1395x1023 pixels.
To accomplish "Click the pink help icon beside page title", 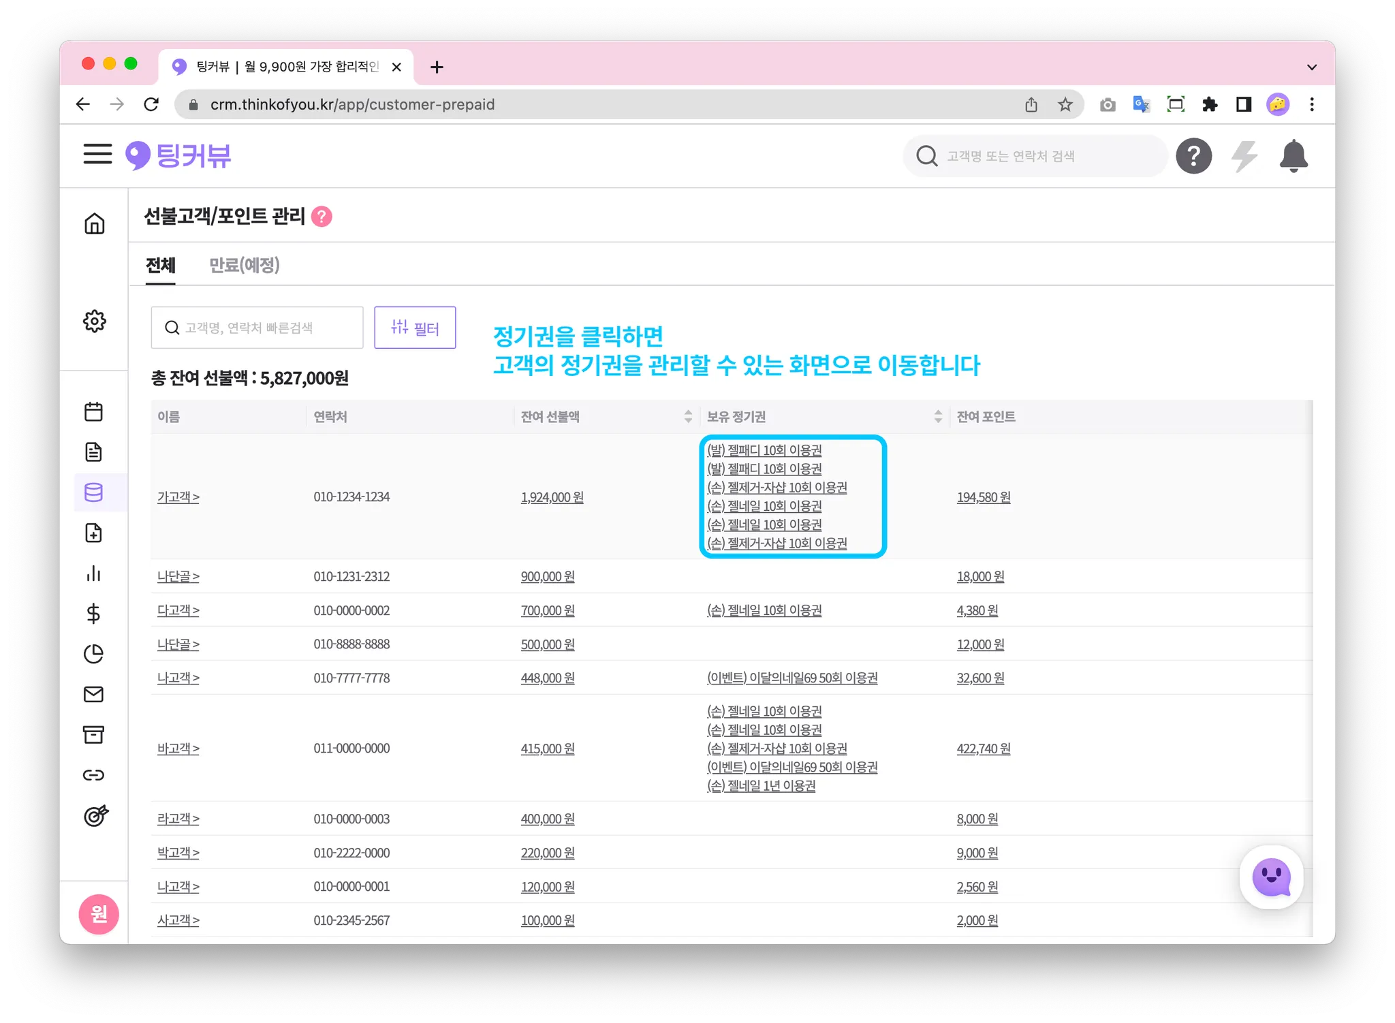I will pyautogui.click(x=322, y=217).
